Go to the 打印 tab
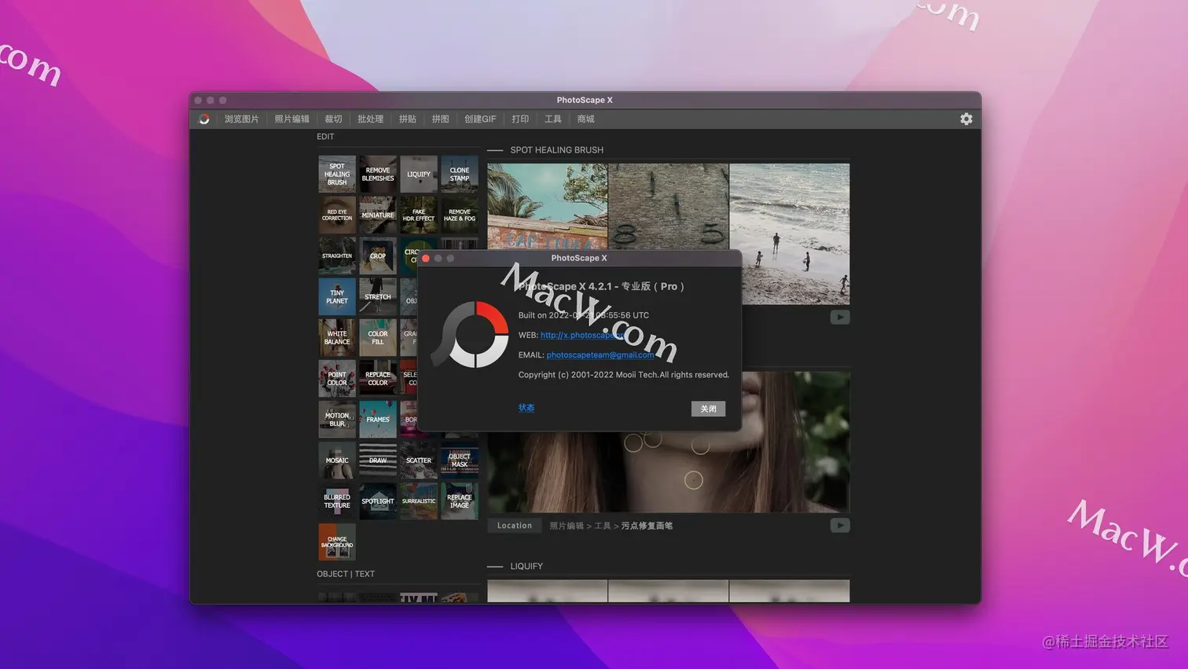Screen dimensions: 1188x669 pyautogui.click(x=520, y=119)
